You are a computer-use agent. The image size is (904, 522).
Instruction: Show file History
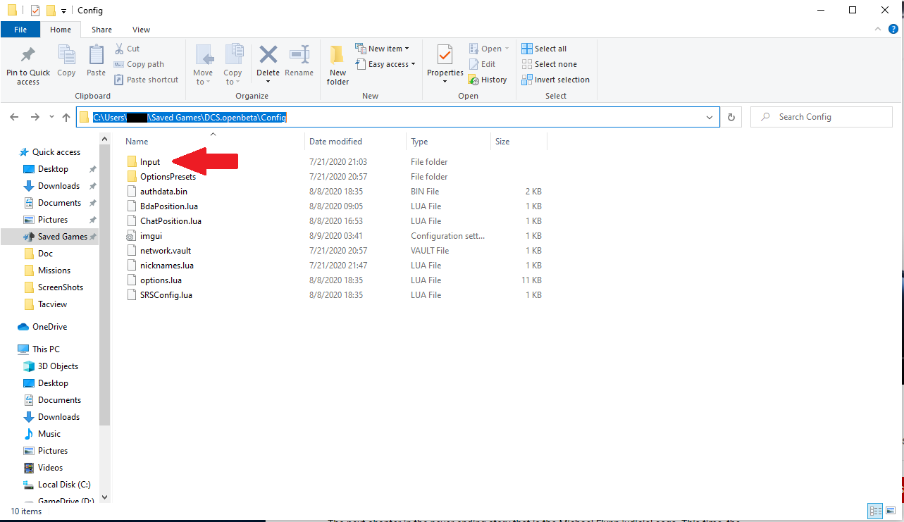pos(488,80)
